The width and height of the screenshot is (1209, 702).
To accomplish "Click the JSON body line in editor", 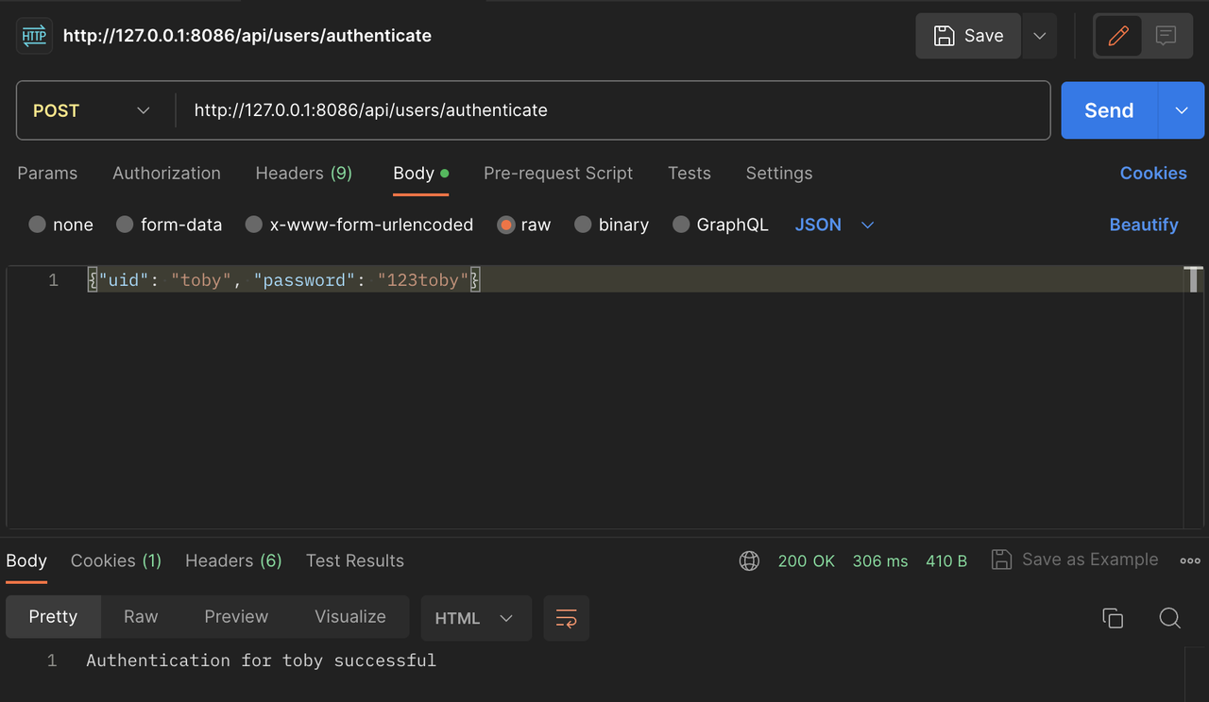I will pyautogui.click(x=283, y=280).
